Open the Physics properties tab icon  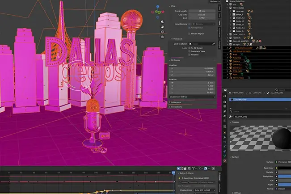(225, 147)
